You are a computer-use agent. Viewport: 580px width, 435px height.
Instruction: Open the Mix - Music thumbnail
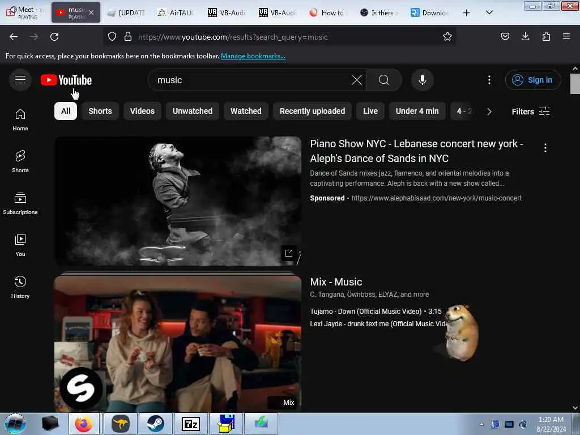pos(178,343)
